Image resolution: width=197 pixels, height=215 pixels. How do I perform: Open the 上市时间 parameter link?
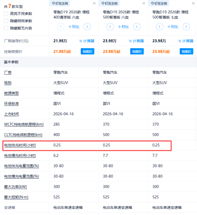[11, 114]
